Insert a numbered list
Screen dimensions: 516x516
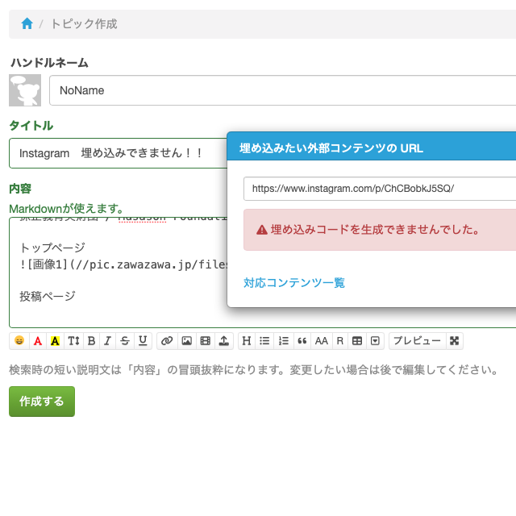283,340
